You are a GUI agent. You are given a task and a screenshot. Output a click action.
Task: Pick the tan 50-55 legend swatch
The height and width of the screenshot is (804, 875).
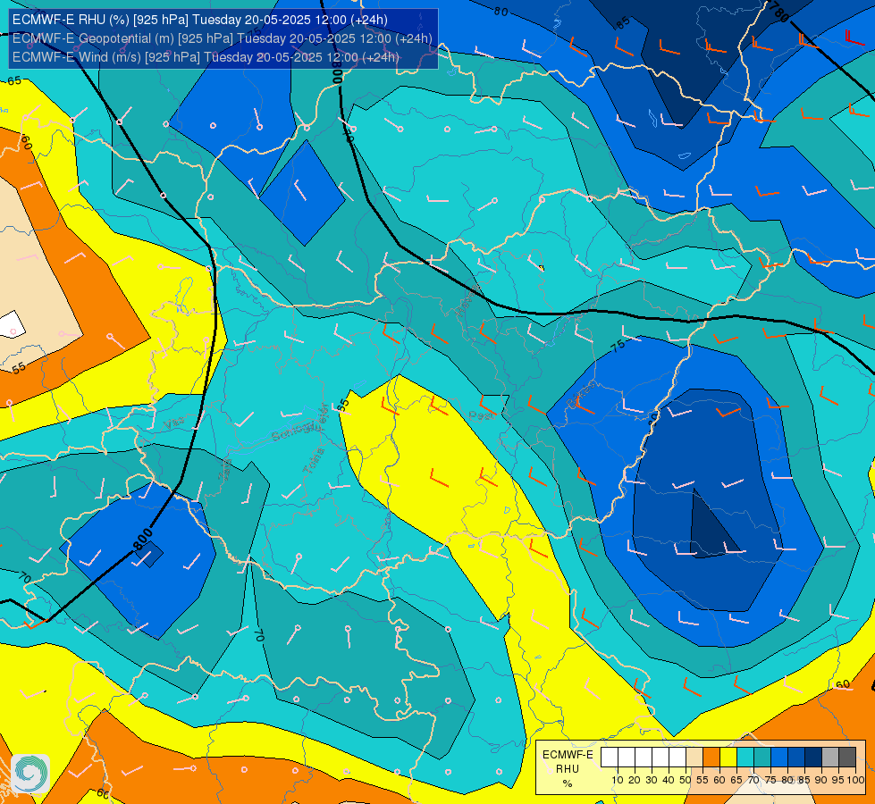(x=694, y=758)
